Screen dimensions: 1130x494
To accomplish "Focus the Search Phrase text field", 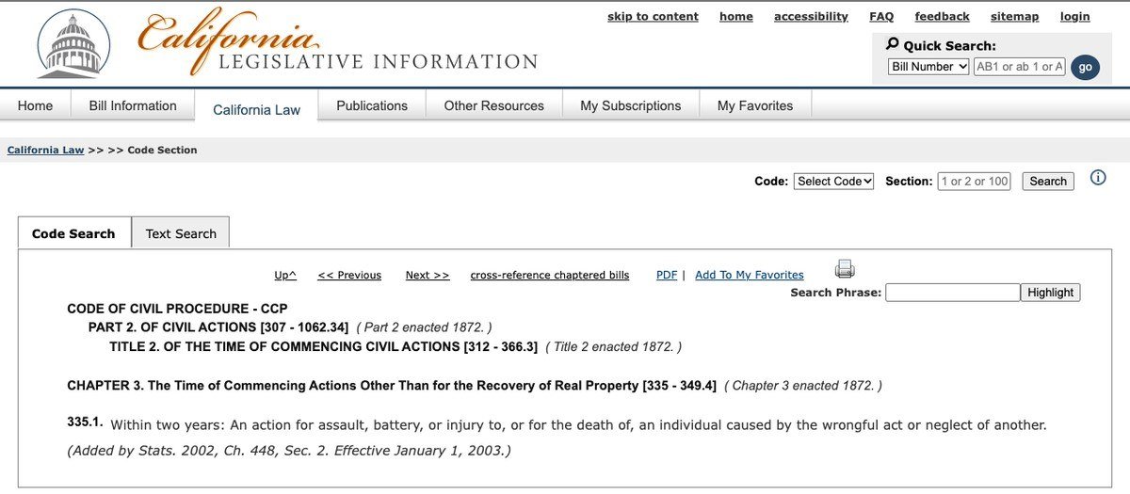I will click(953, 293).
